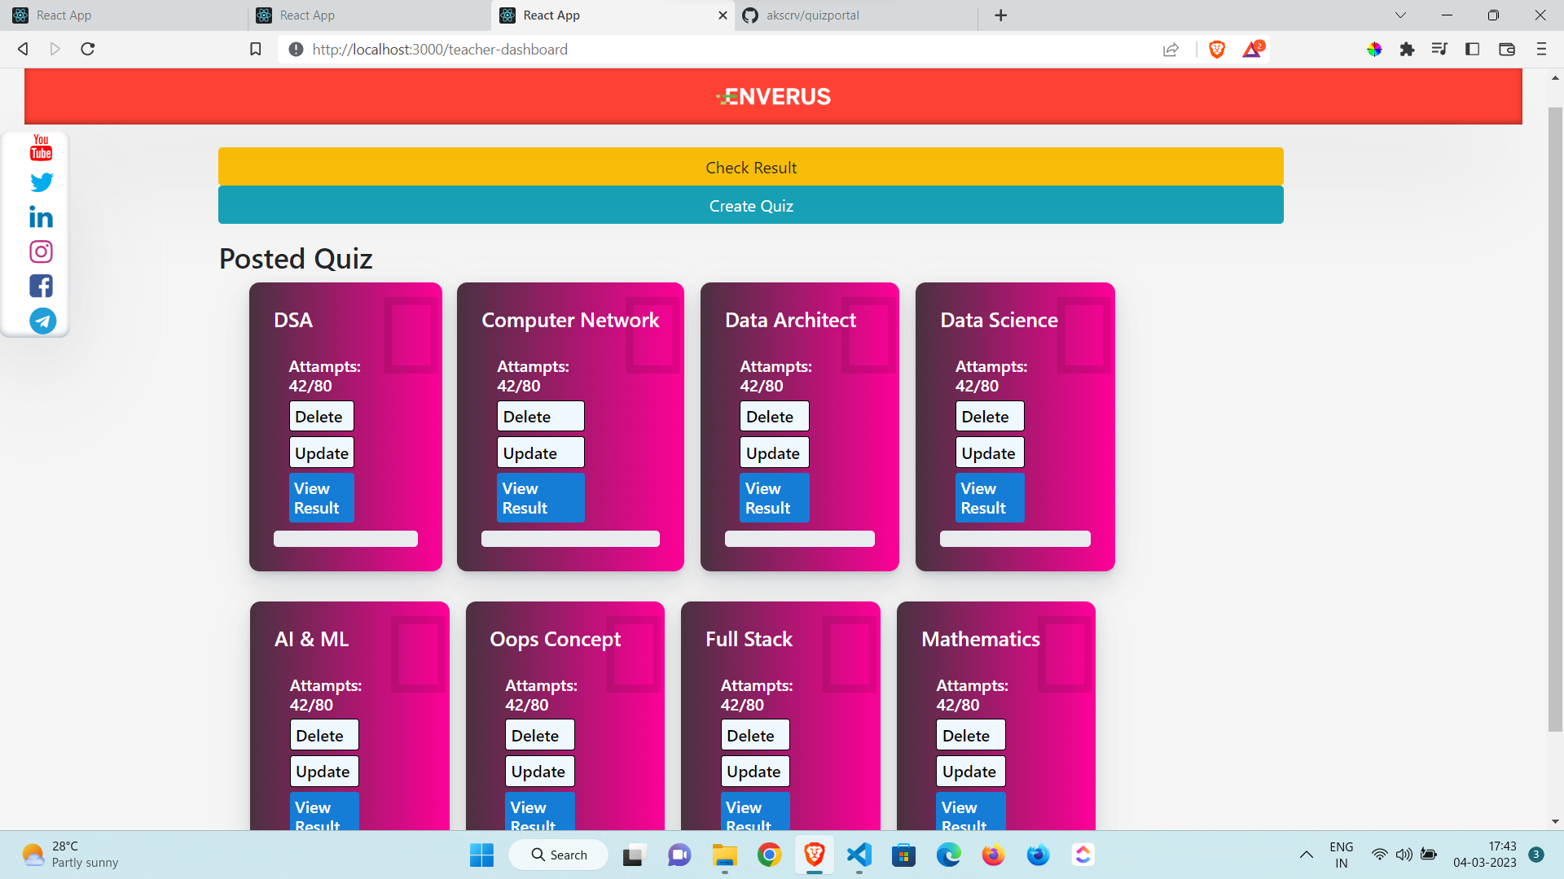The height and width of the screenshot is (879, 1564).
Task: Click the address bar URL field
Action: (x=717, y=49)
